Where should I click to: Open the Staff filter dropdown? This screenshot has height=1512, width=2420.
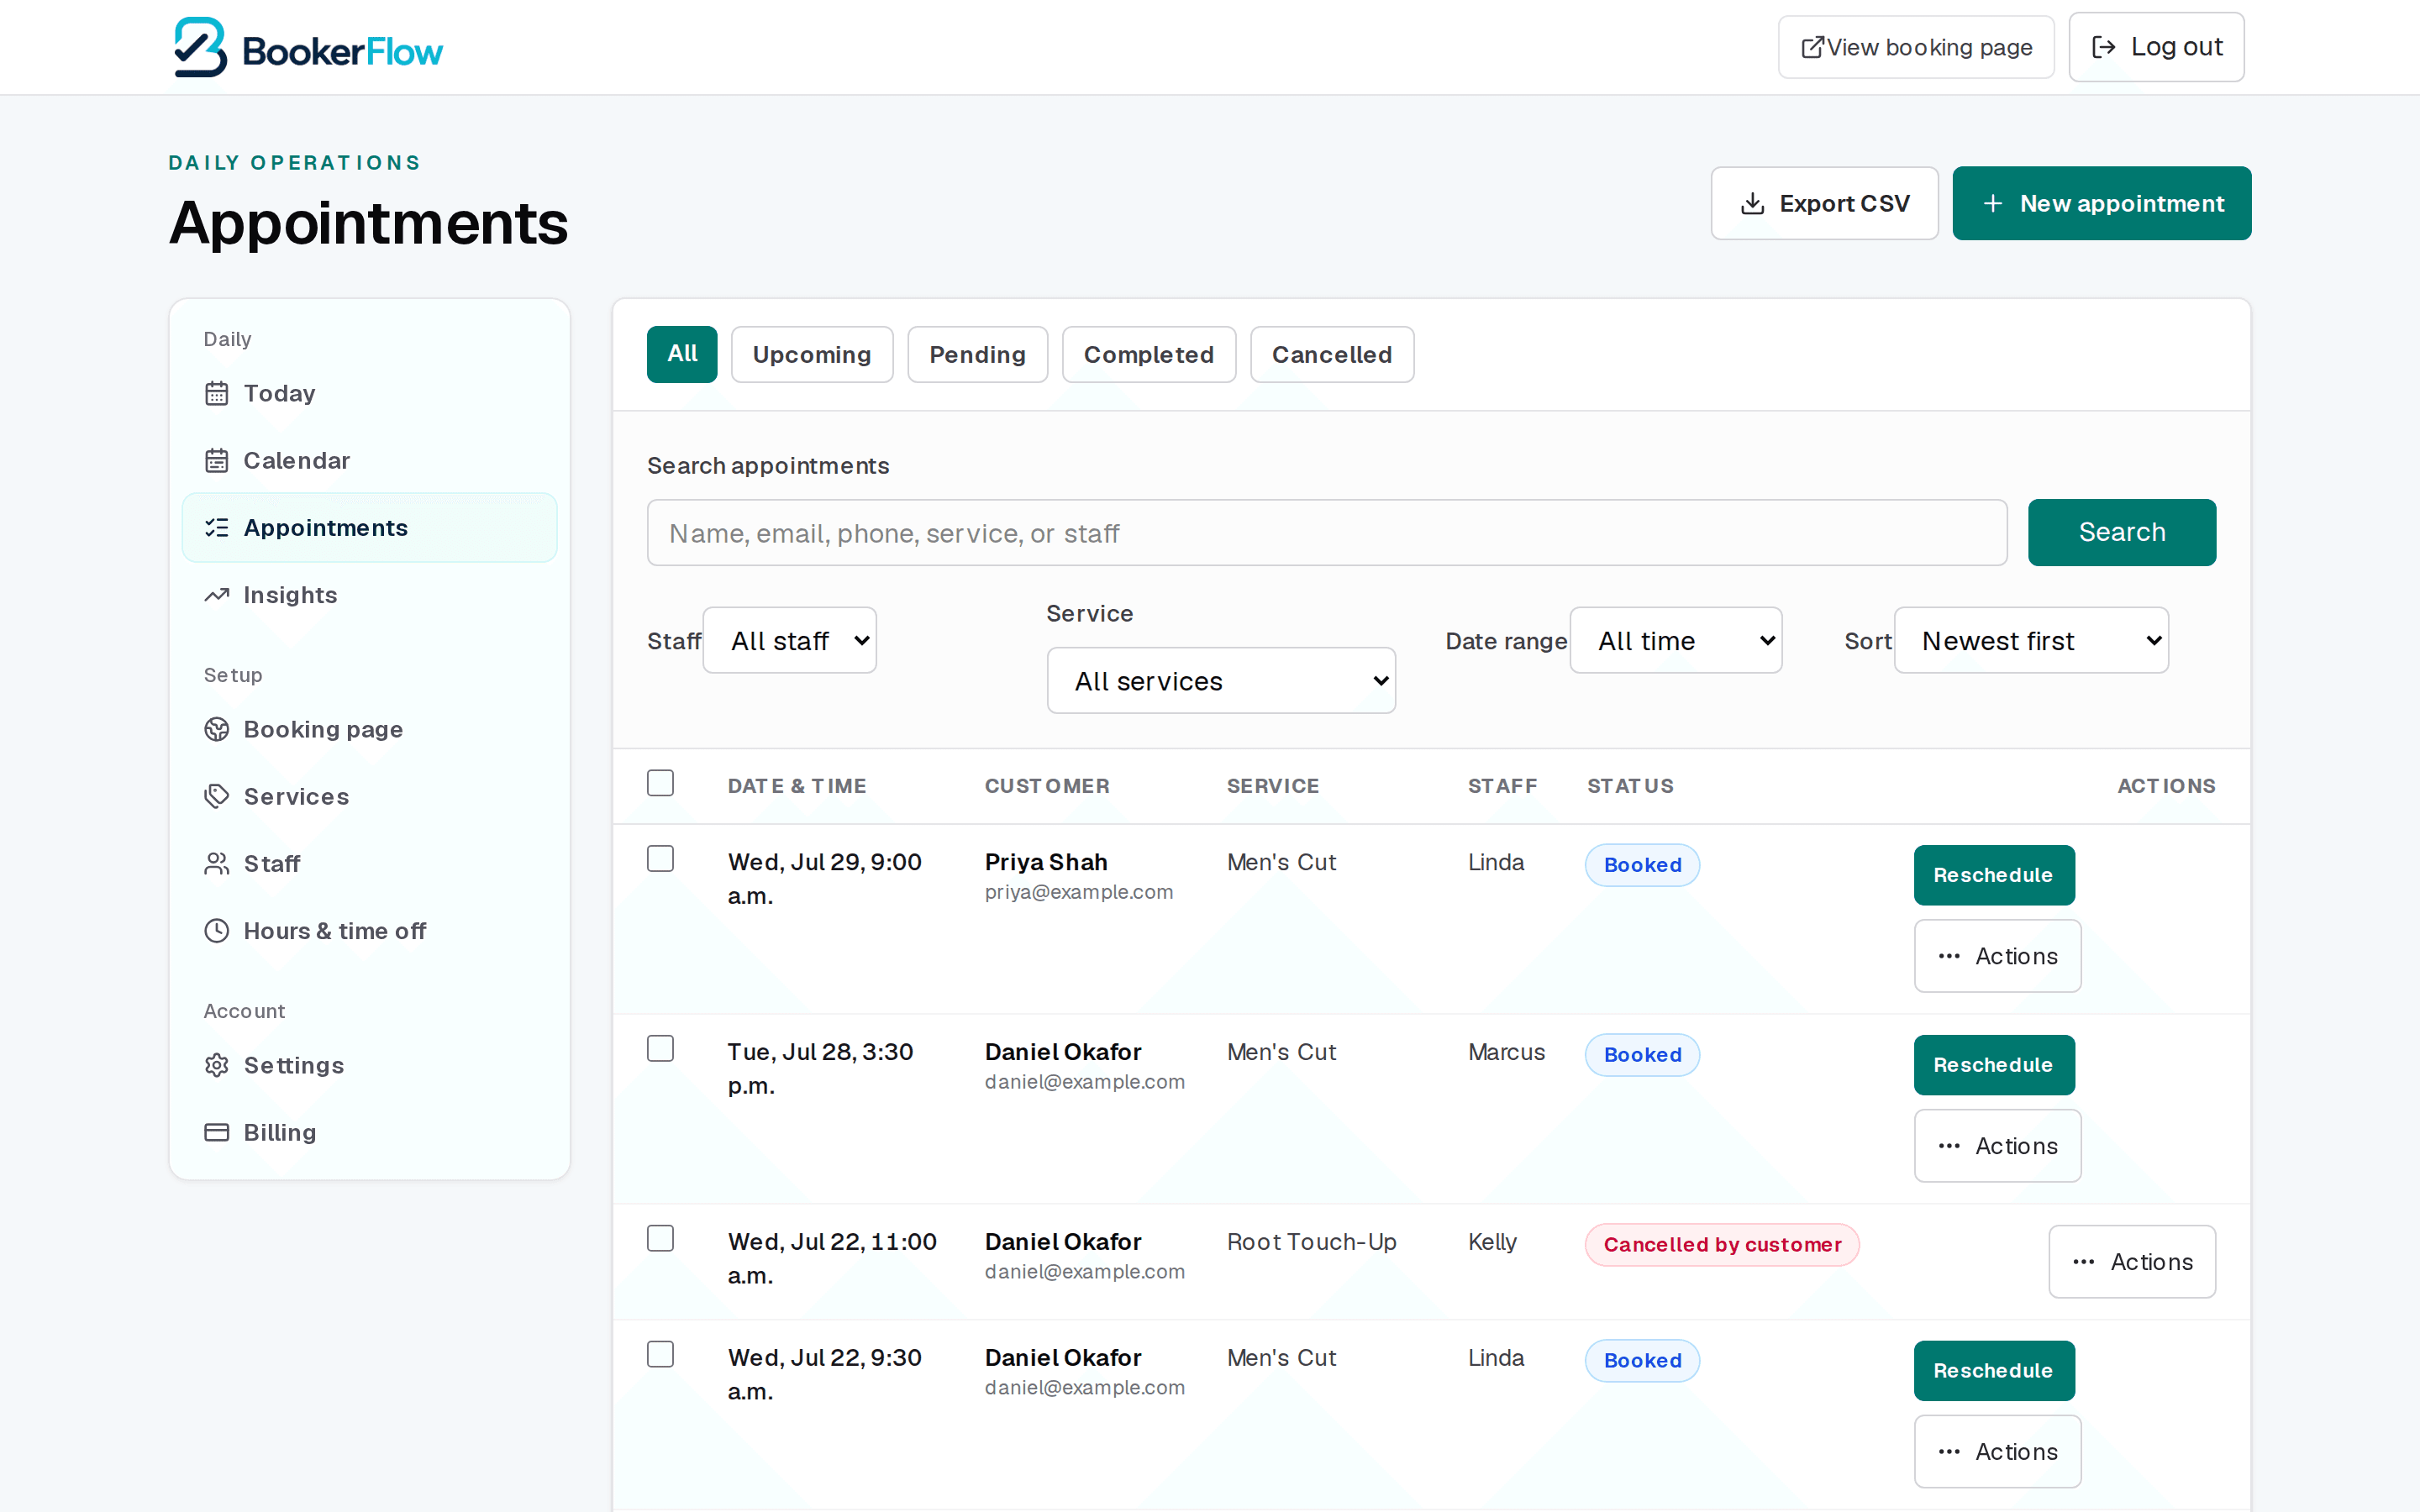(x=790, y=641)
